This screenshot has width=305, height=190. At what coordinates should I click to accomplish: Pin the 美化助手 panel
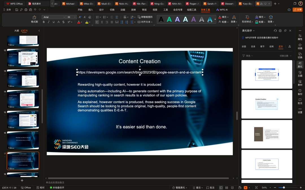click(285, 31)
